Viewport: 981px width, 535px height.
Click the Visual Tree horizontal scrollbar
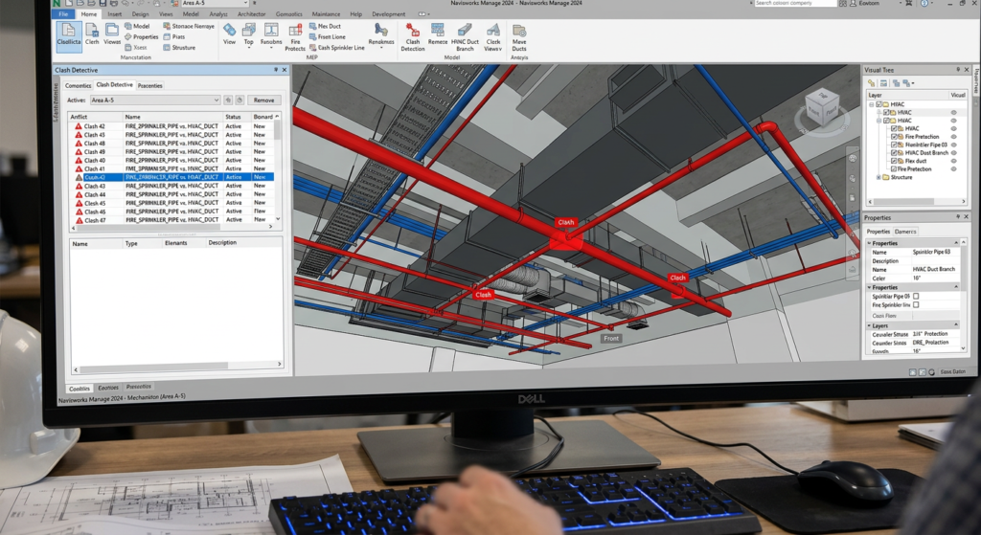[916, 201]
